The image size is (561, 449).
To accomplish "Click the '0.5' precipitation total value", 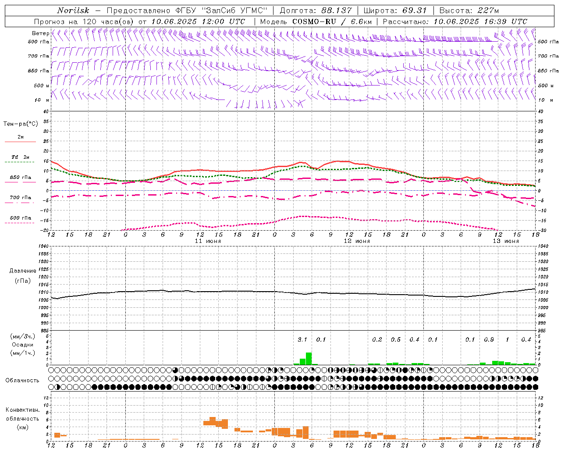I will click(x=396, y=339).
